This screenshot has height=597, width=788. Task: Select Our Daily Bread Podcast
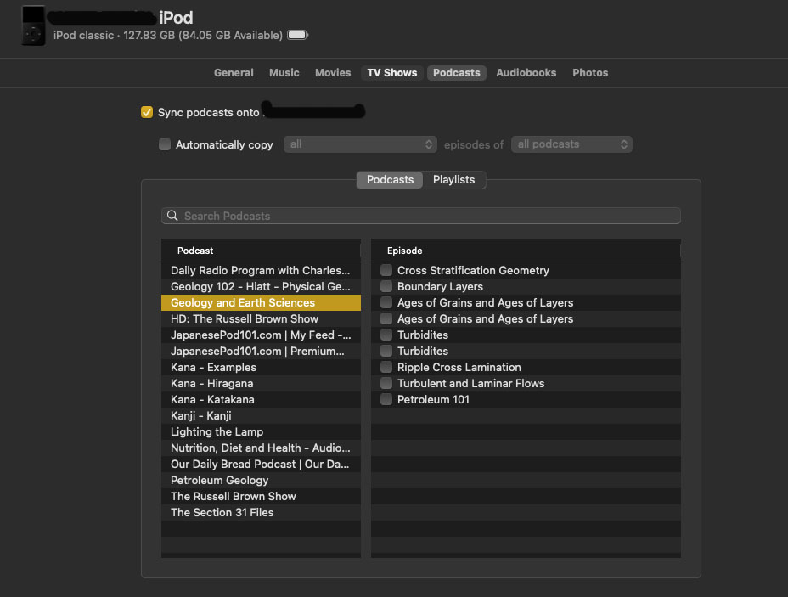point(261,464)
